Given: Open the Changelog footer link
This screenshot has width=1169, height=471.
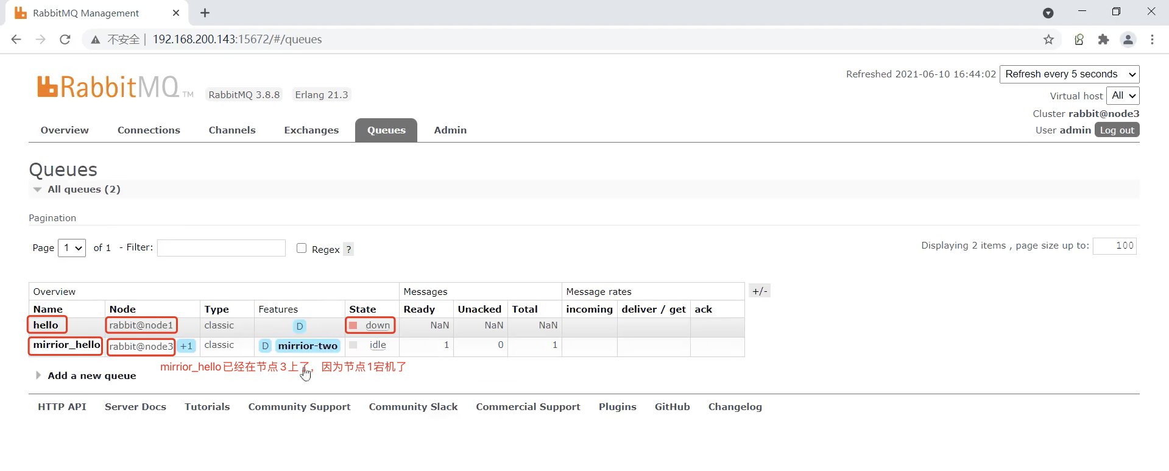Looking at the screenshot, I should coord(735,407).
